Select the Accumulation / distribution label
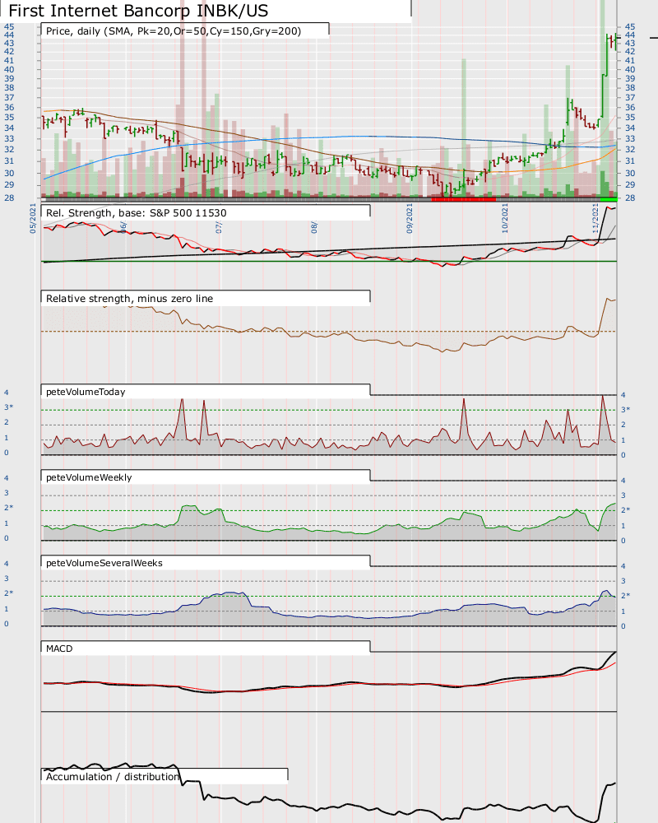 pyautogui.click(x=113, y=776)
